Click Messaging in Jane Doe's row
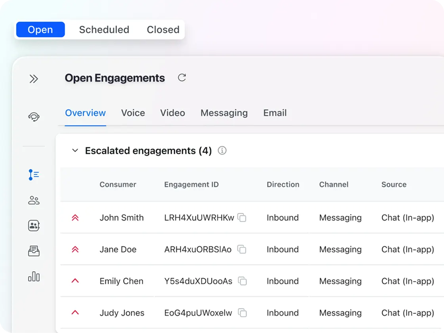The height and width of the screenshot is (333, 444). point(341,249)
